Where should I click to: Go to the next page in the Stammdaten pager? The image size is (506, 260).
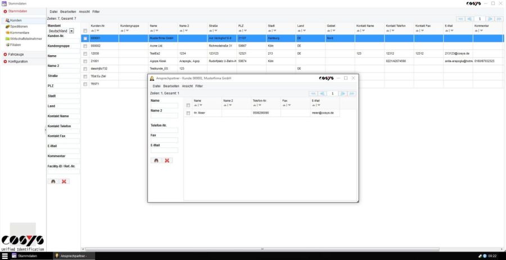490,19
